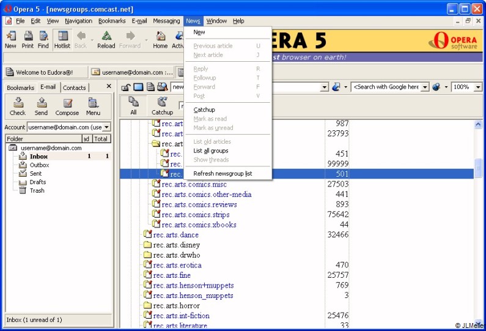Click the Opera software logo banner
Viewport: 486px width, 331px height.
(x=453, y=40)
